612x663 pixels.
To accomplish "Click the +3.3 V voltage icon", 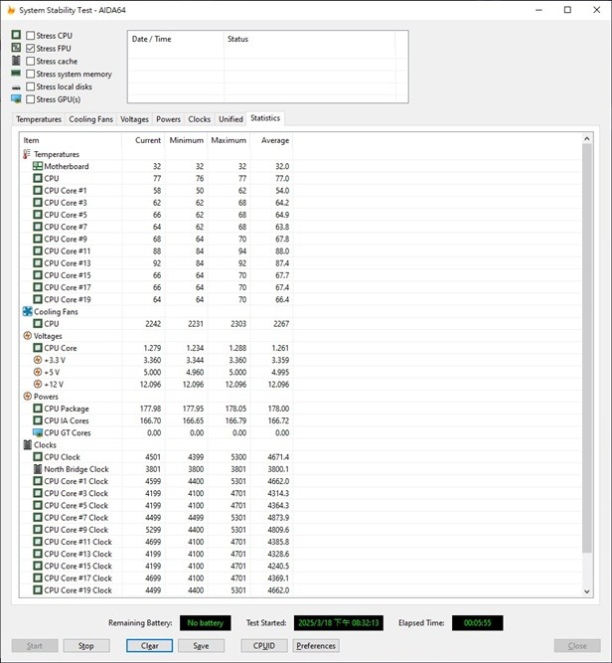I will pos(38,360).
